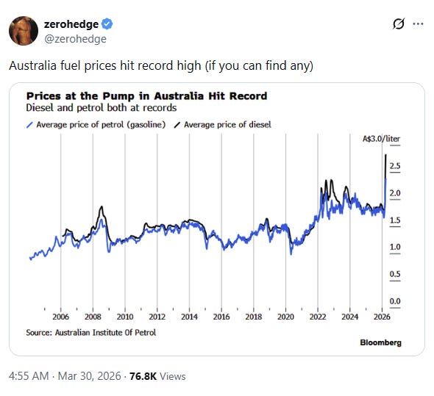Open the zerohedge display name
This screenshot has height=396, width=434.
coord(71,24)
